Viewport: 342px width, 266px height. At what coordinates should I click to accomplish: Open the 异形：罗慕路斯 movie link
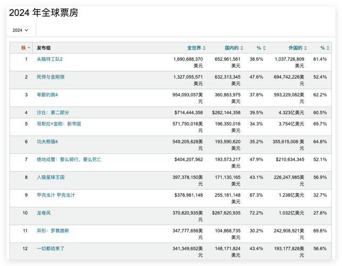pyautogui.click(x=53, y=231)
